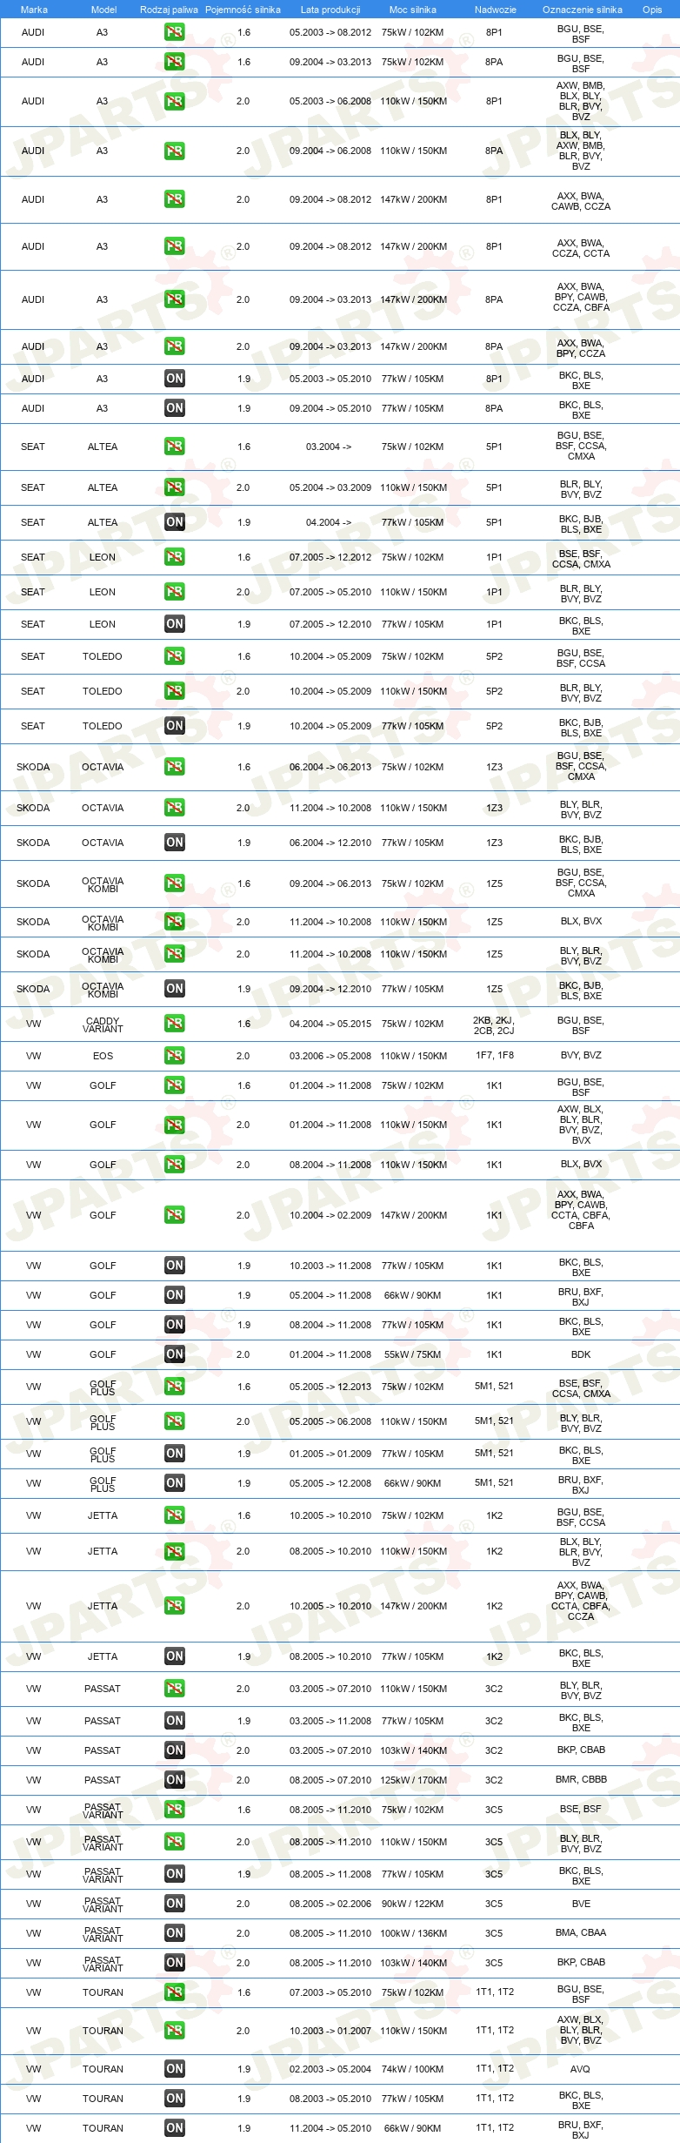Select engine code 'BVE'

coord(581,1904)
